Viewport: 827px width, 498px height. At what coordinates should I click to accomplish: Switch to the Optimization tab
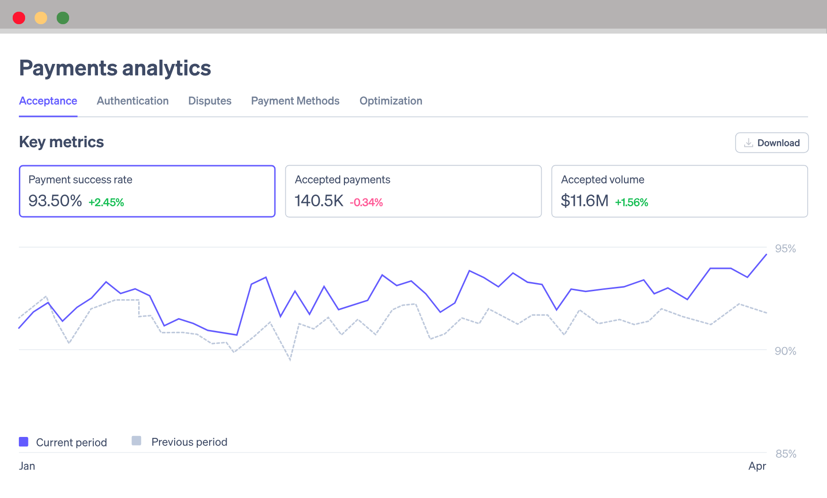point(391,101)
